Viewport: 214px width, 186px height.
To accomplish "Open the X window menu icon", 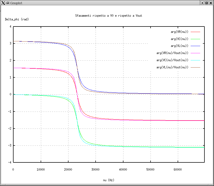I will click(3, 3).
